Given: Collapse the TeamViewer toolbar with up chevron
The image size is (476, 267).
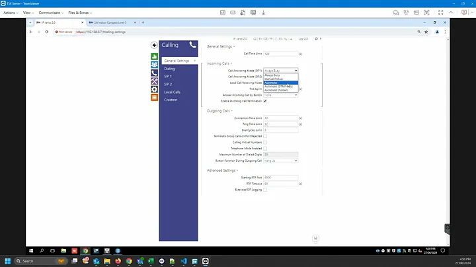Looking at the screenshot, I should [451, 13].
